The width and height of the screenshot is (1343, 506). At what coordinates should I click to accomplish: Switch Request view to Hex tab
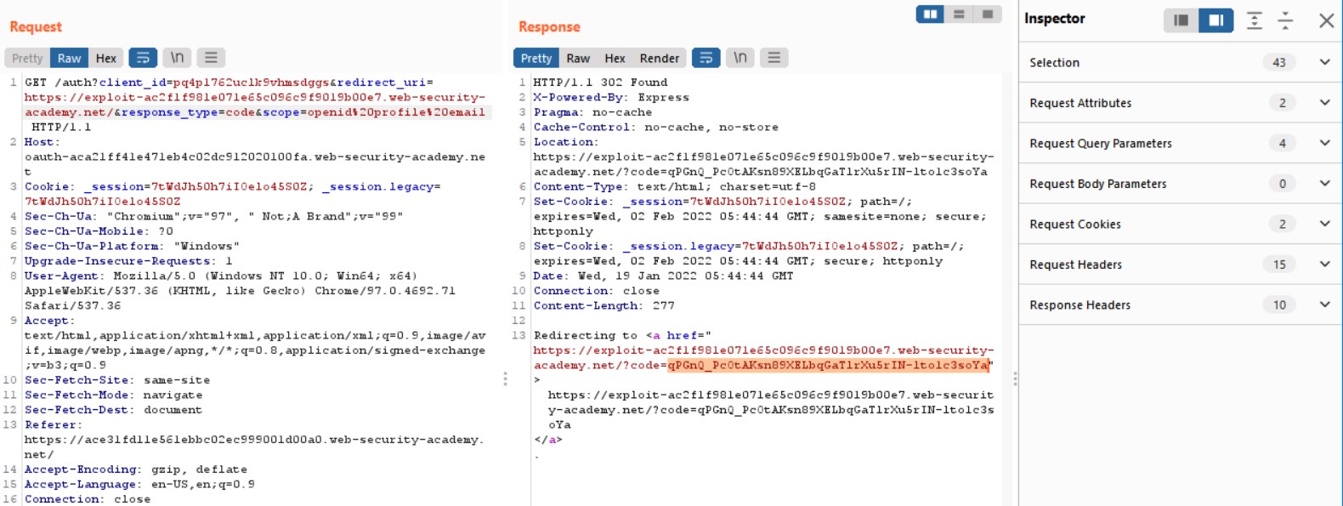pos(106,58)
